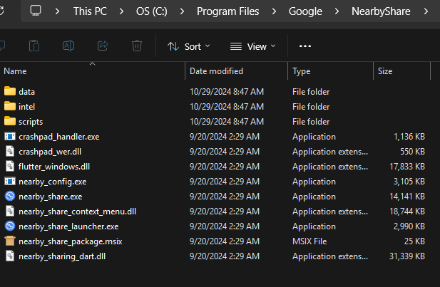Screen dimensions: 440x287
Task: Sort by Size column header
Action: tap(385, 71)
